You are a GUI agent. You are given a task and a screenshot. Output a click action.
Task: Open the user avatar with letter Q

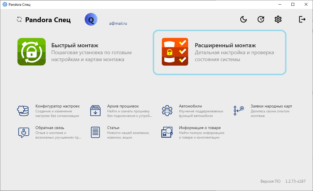[x=91, y=19]
